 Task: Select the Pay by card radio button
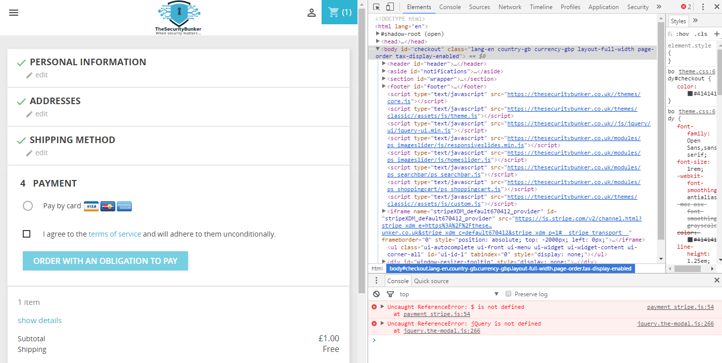(28, 206)
